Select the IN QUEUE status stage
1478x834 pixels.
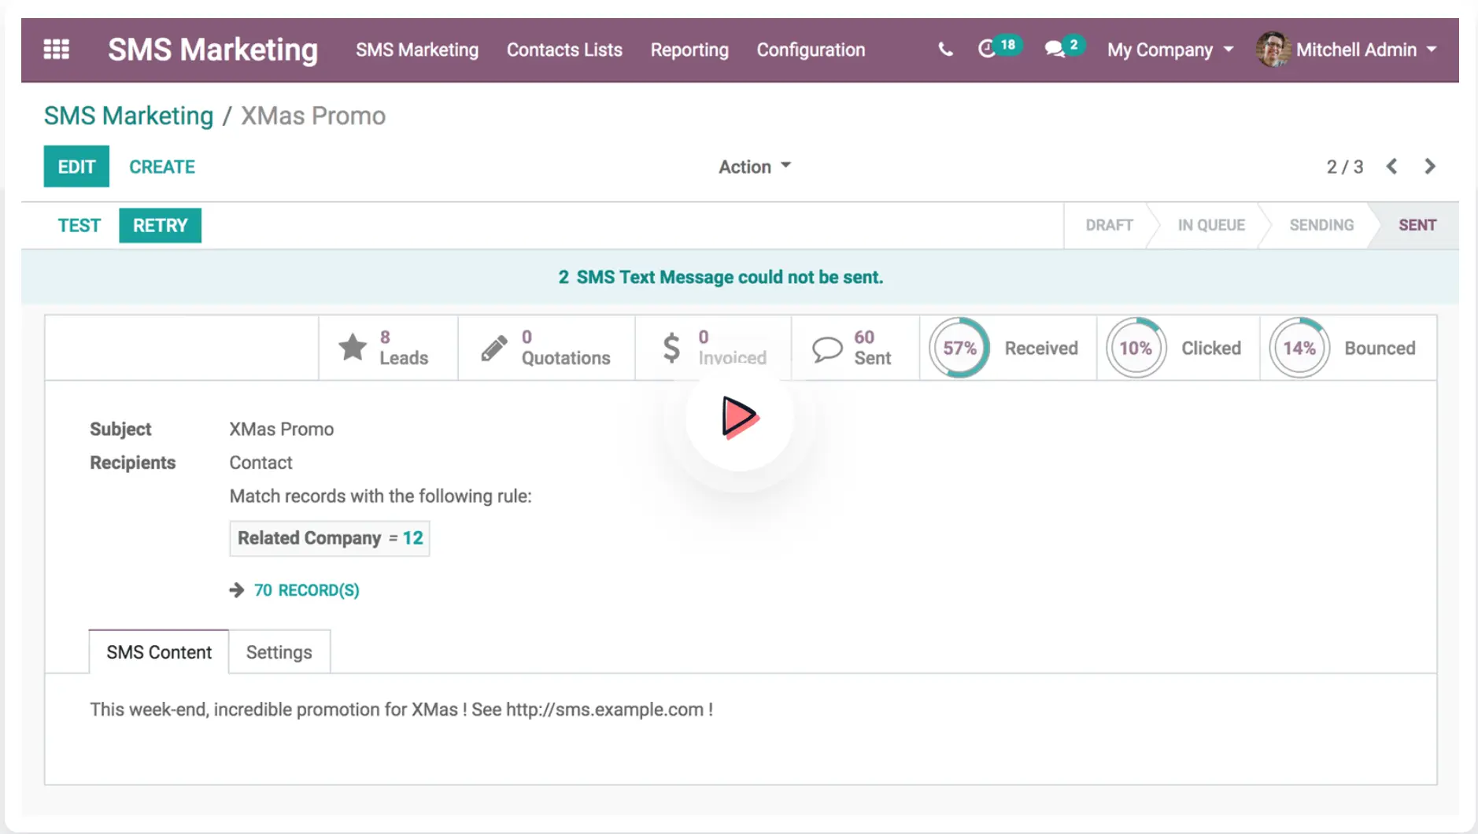point(1211,225)
